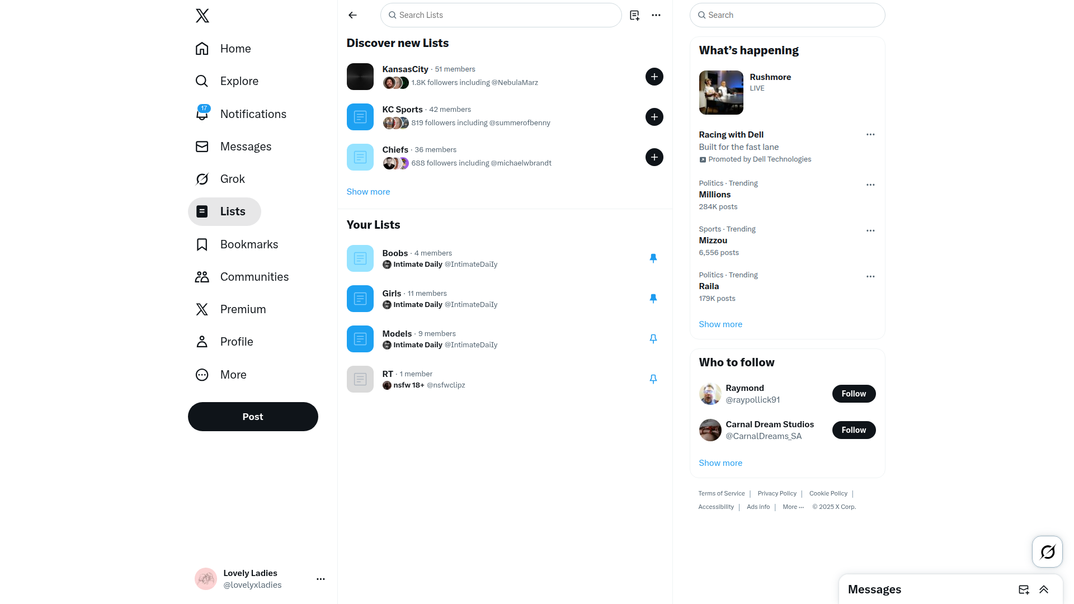
Task: Show more under Discover new Lists
Action: (368, 192)
